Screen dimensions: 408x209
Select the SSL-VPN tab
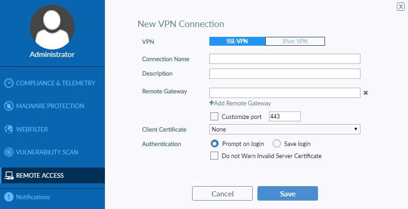[x=237, y=42]
